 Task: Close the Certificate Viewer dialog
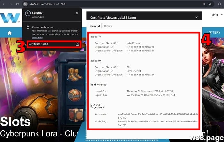click(196, 17)
